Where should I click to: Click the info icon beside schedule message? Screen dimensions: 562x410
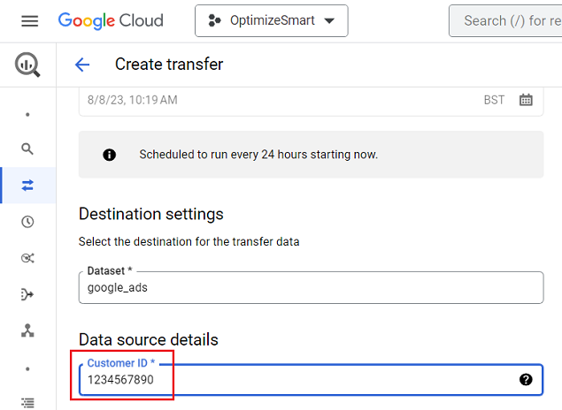coord(110,155)
